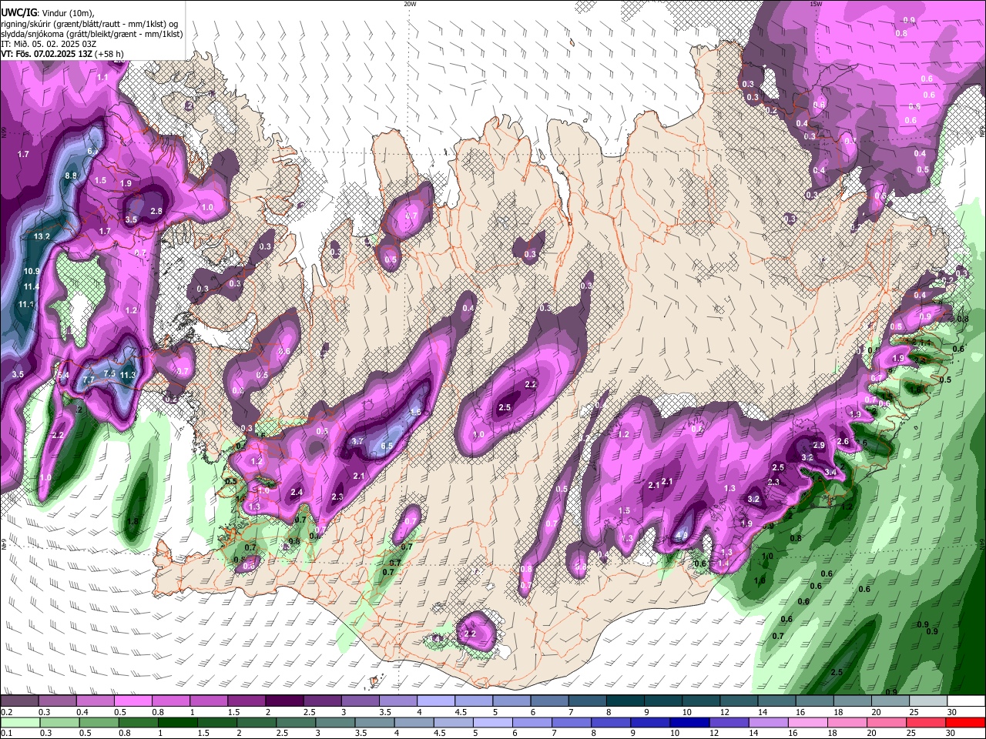Screen dimensions: 986x739
Task: Click the 11.4 precipitation value on the map
Action: tap(31, 286)
